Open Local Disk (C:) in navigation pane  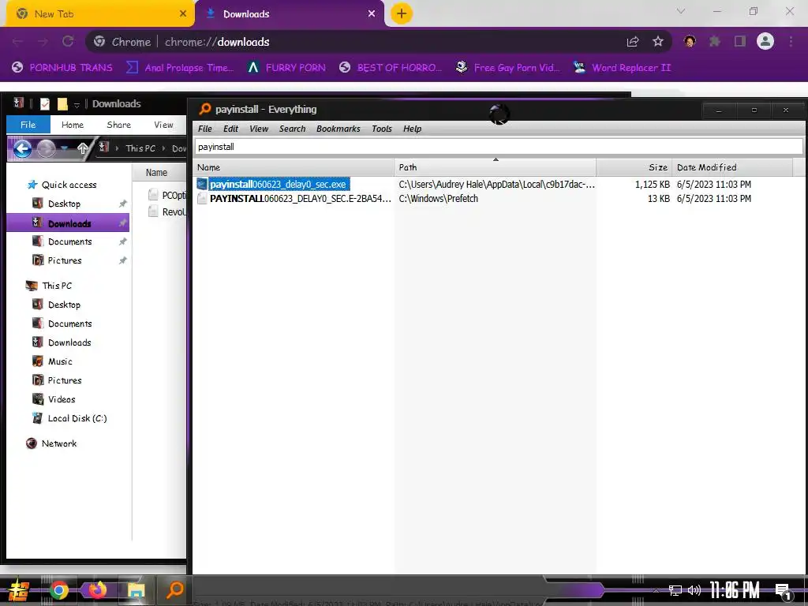click(77, 418)
